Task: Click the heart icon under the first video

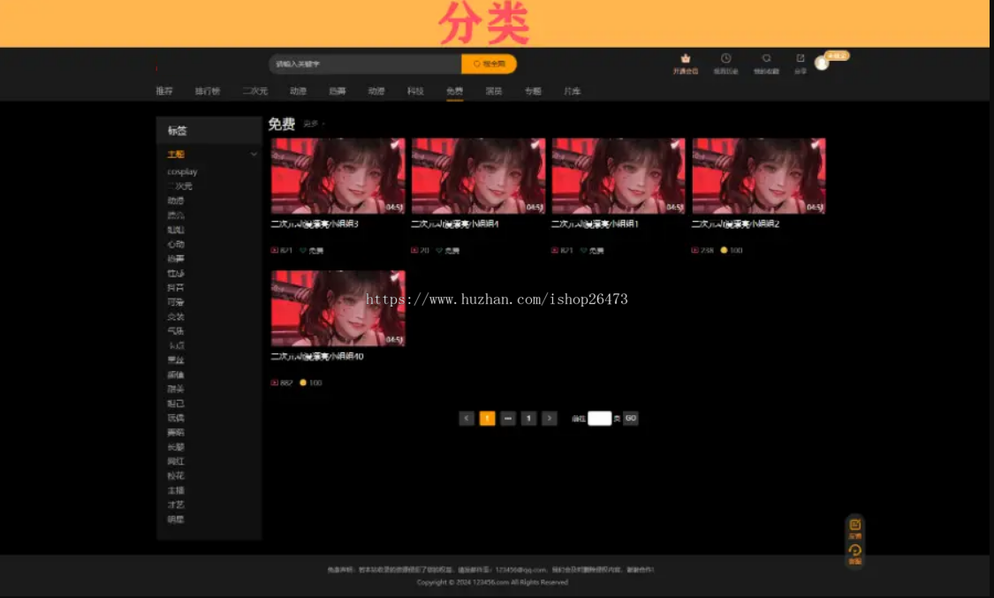Action: [x=303, y=251]
